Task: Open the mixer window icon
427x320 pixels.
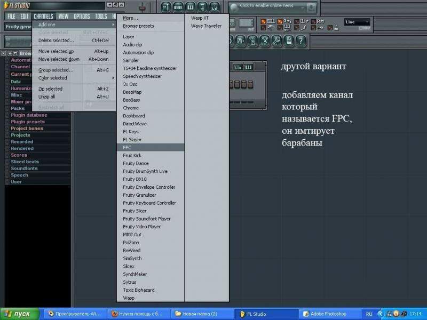Action: 215,7
